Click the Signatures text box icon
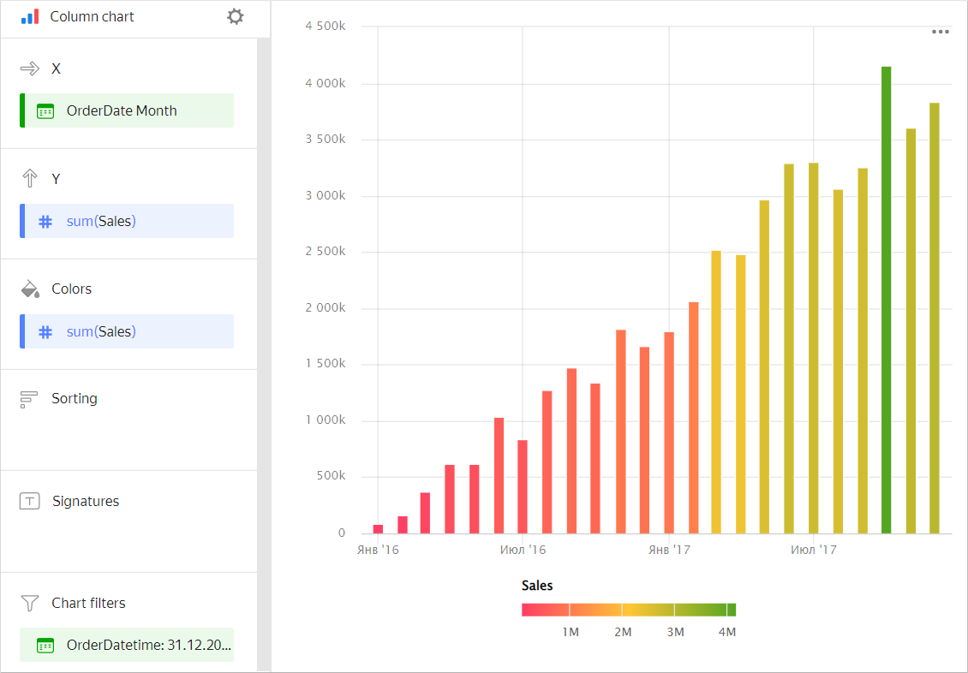 pyautogui.click(x=30, y=502)
